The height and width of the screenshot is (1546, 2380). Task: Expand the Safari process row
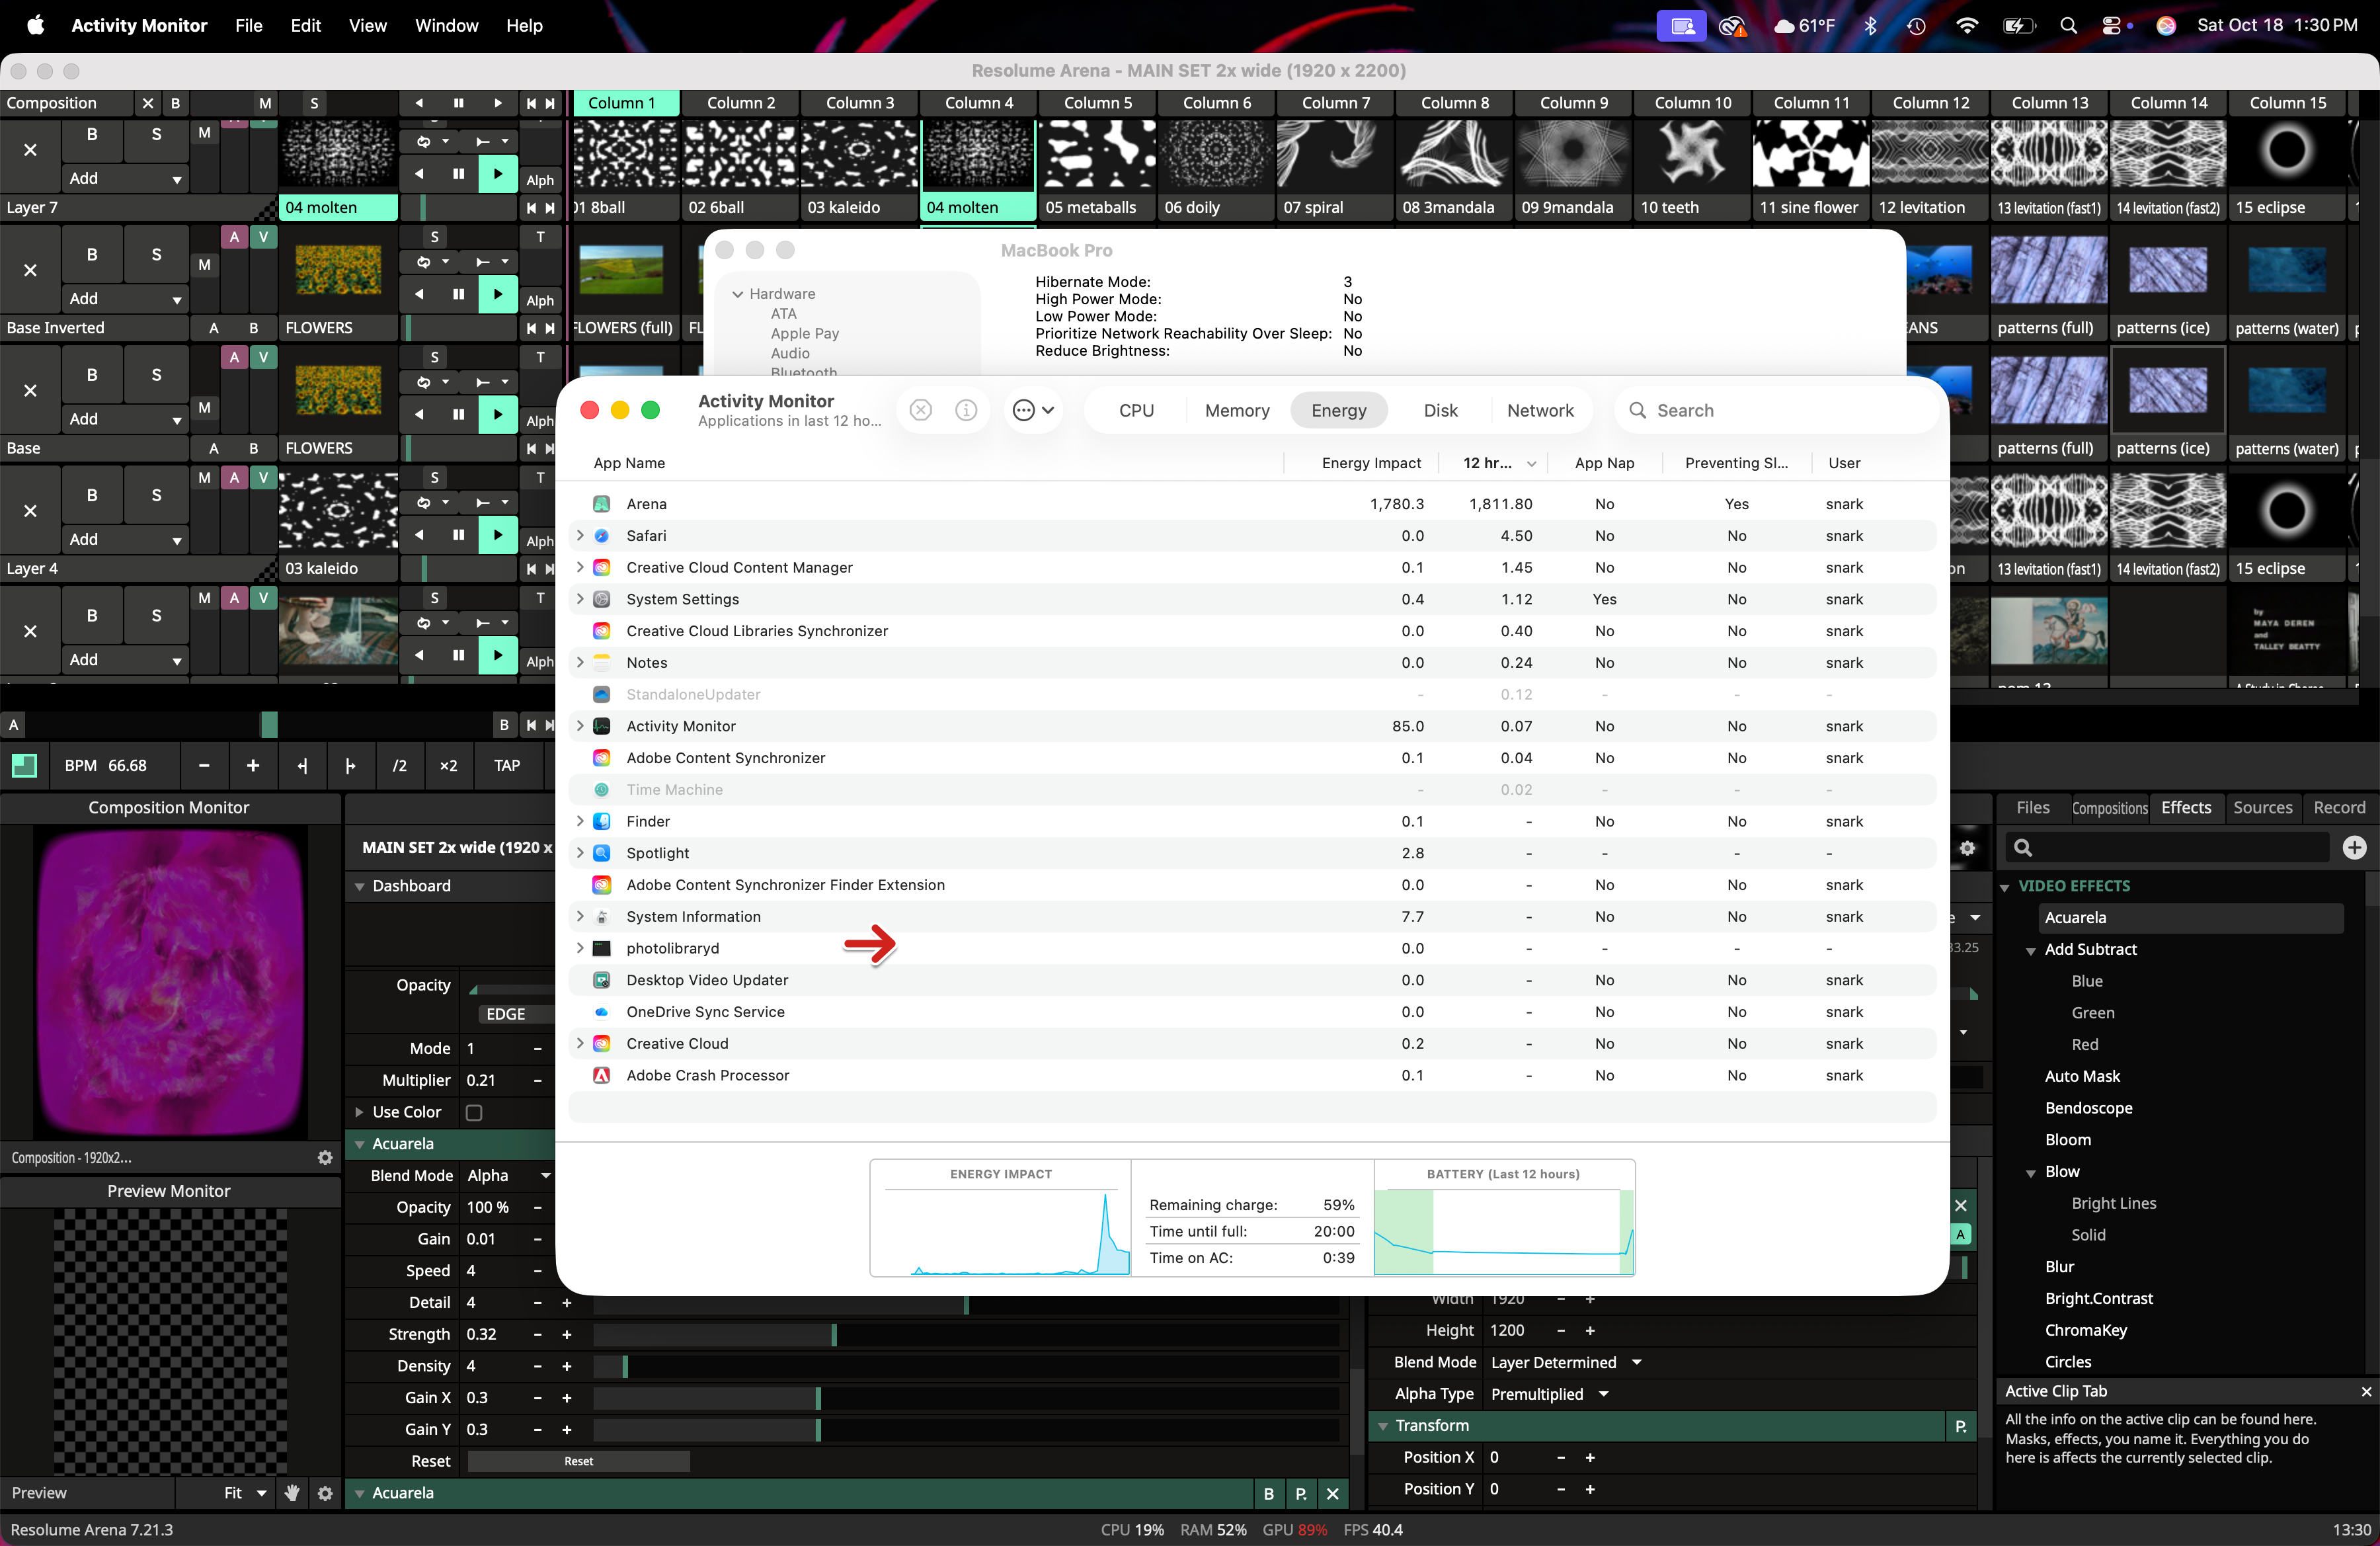tap(580, 536)
